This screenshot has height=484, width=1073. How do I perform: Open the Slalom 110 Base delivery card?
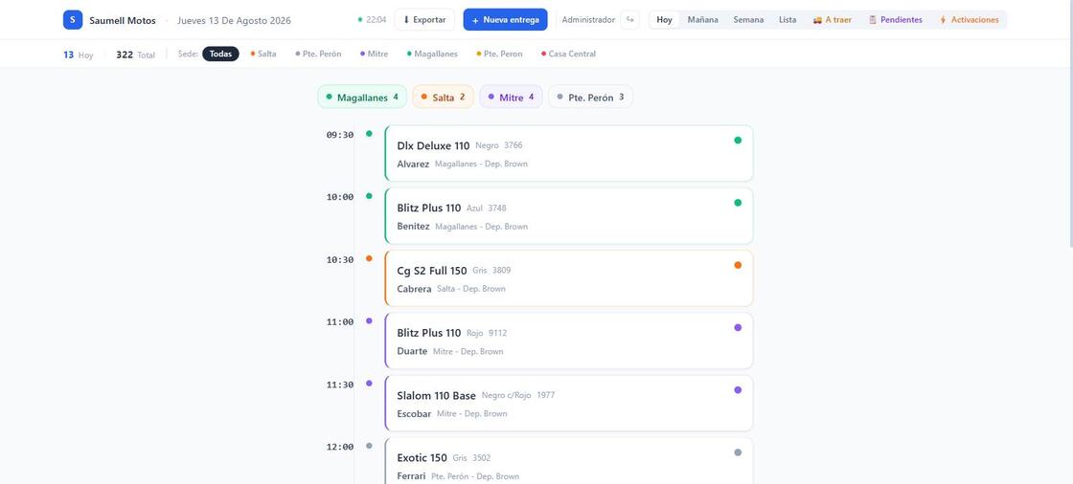[x=569, y=404]
